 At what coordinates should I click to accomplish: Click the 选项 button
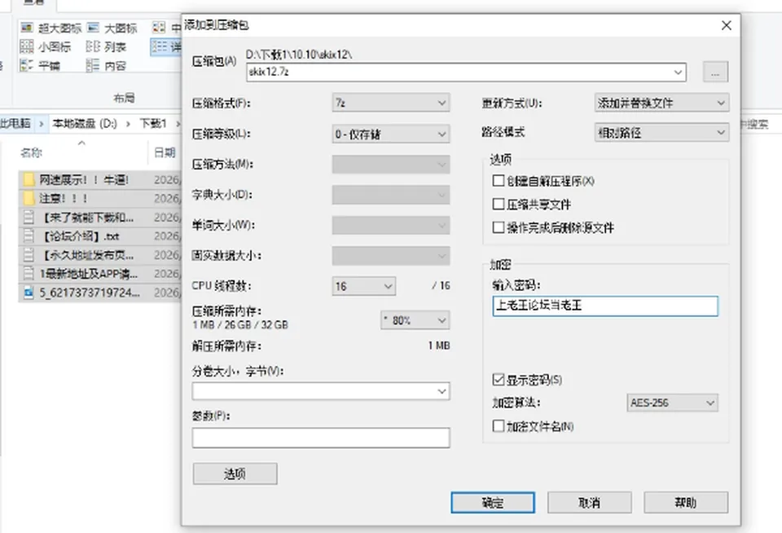pos(235,474)
